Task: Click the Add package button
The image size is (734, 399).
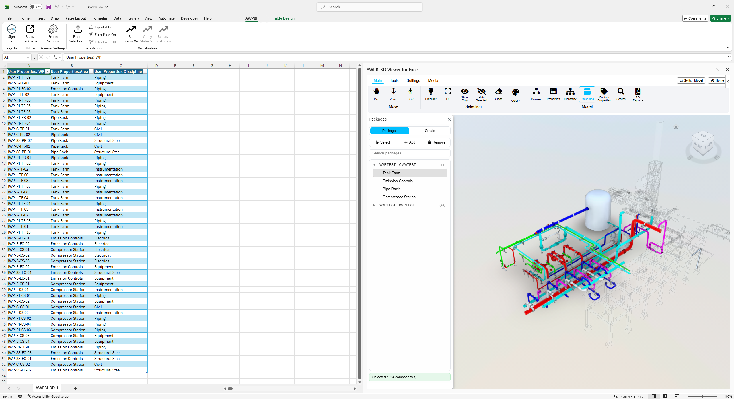Action: coord(410,142)
